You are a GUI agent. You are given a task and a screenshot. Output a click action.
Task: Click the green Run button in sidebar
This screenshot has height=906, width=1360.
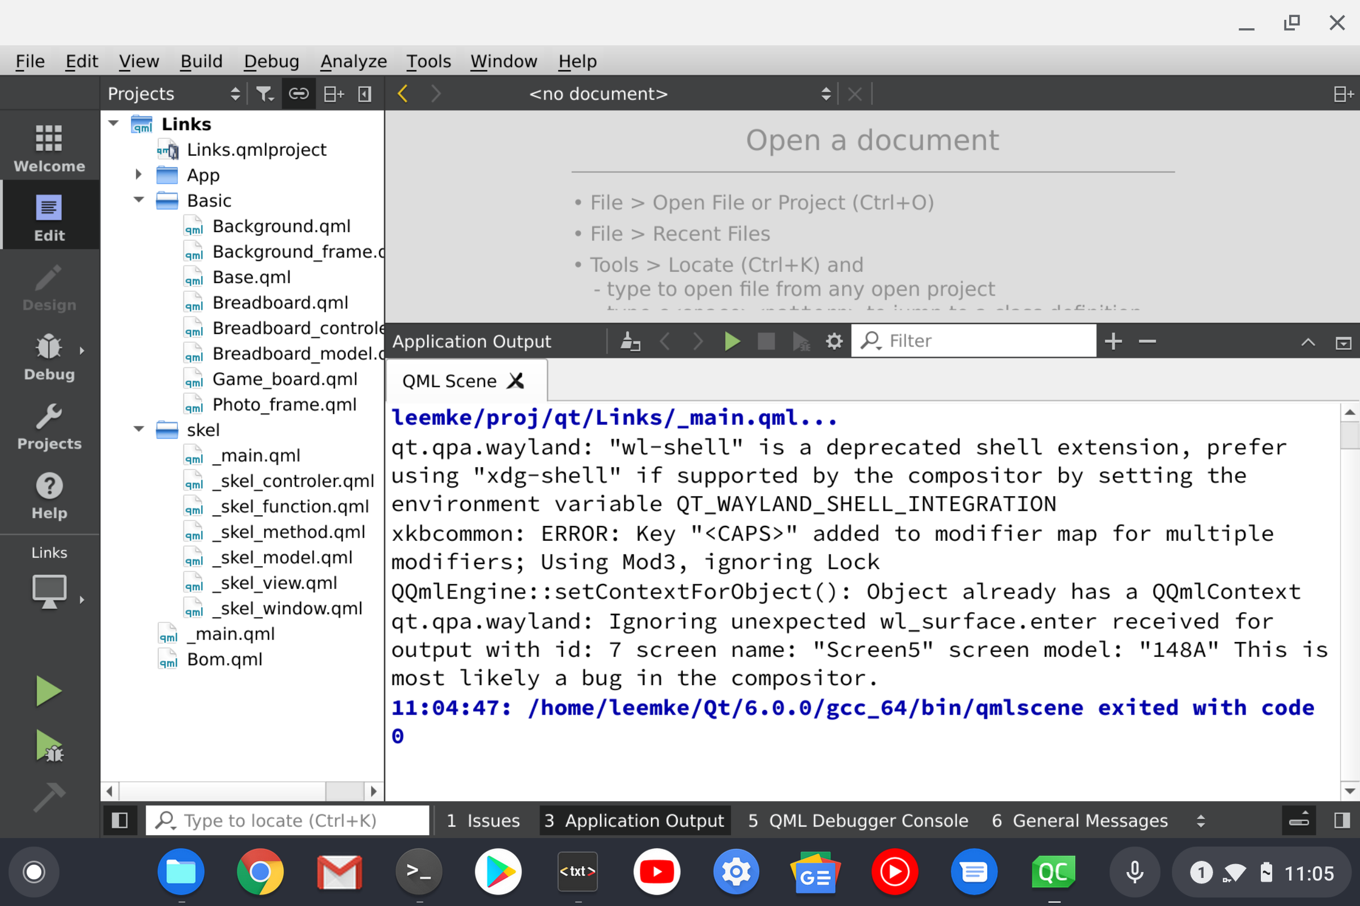(x=49, y=691)
